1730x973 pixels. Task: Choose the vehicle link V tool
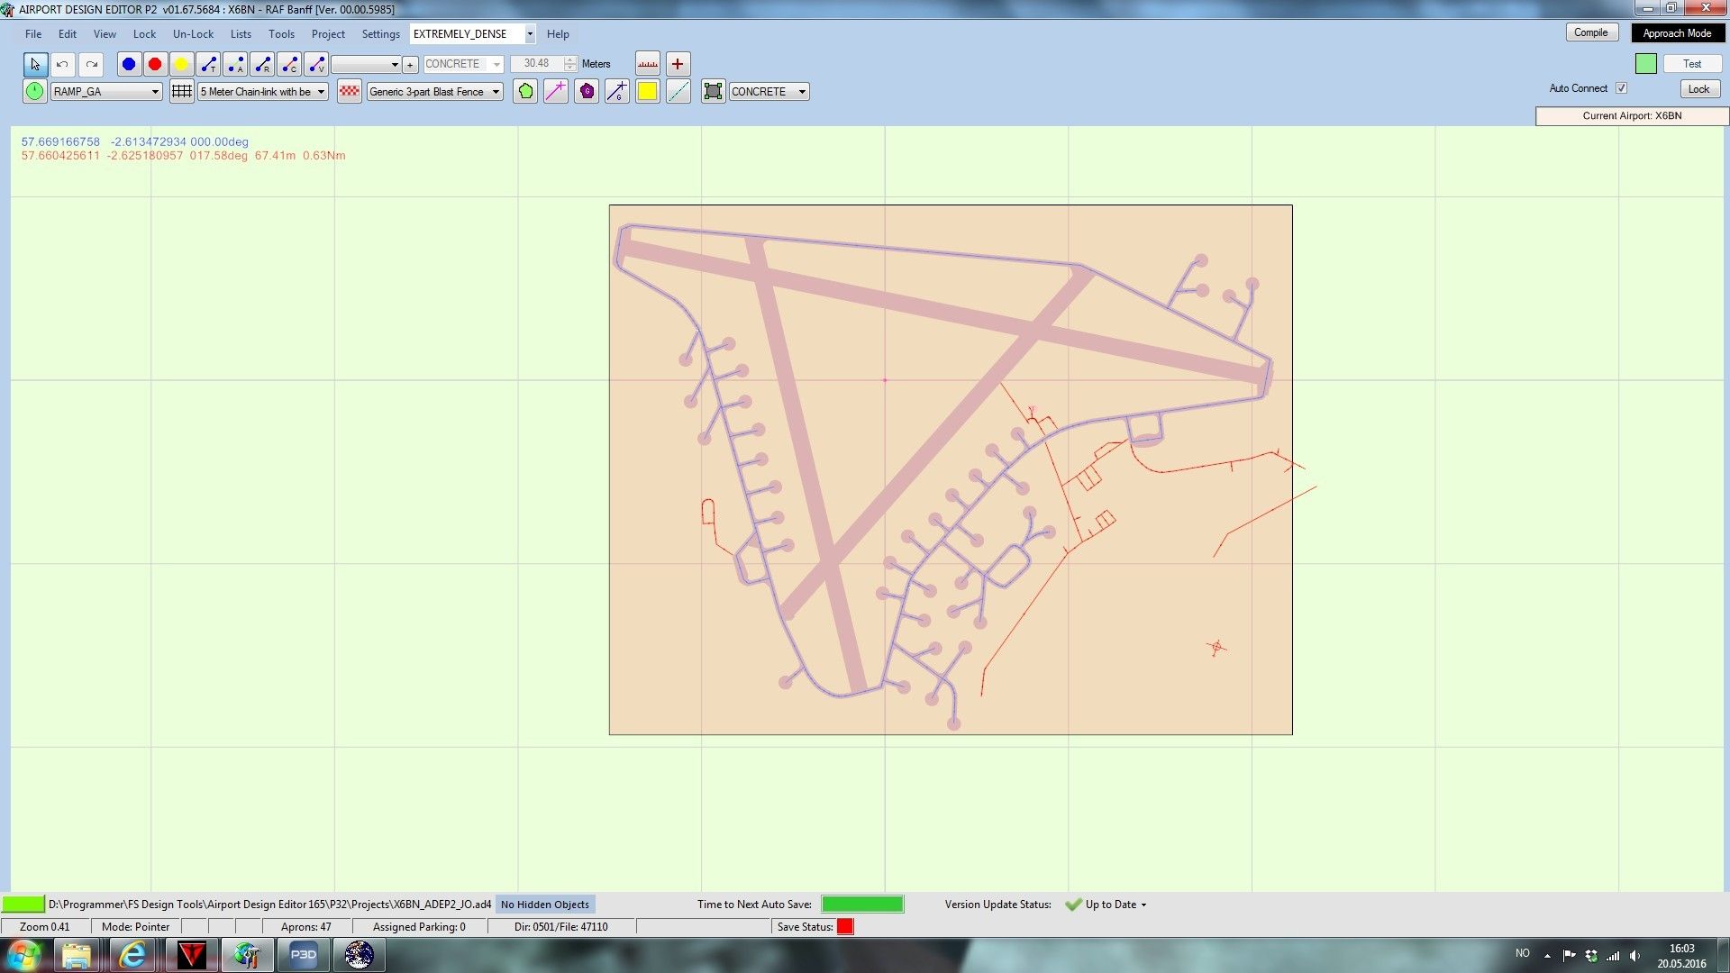(316, 64)
